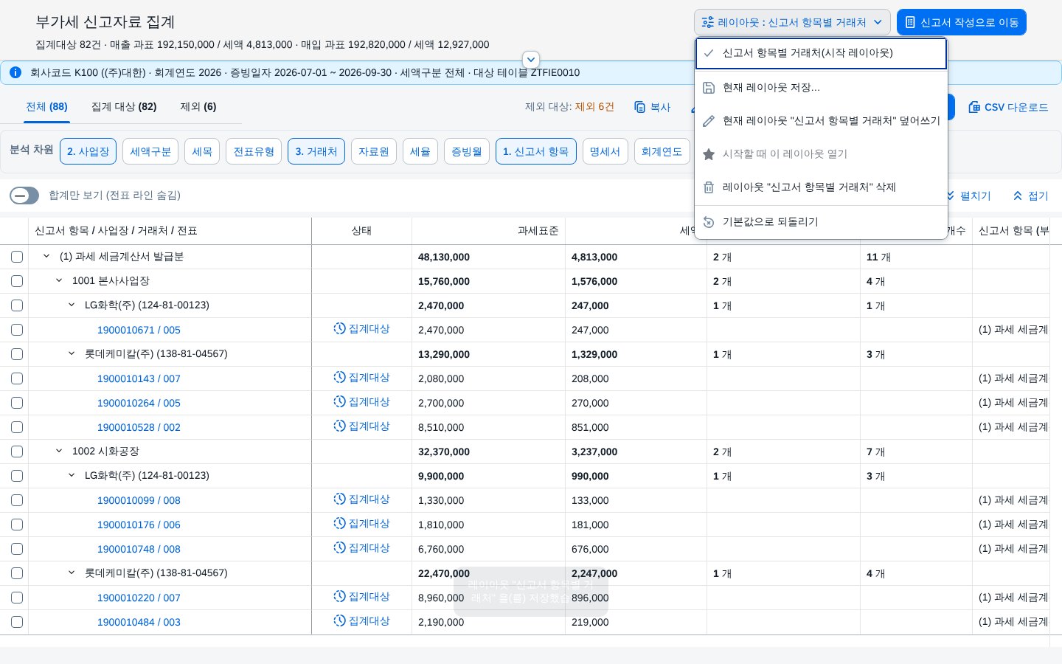Collapse LG화학(주) group with total 2,470,000
1062x664 pixels.
tap(72, 305)
